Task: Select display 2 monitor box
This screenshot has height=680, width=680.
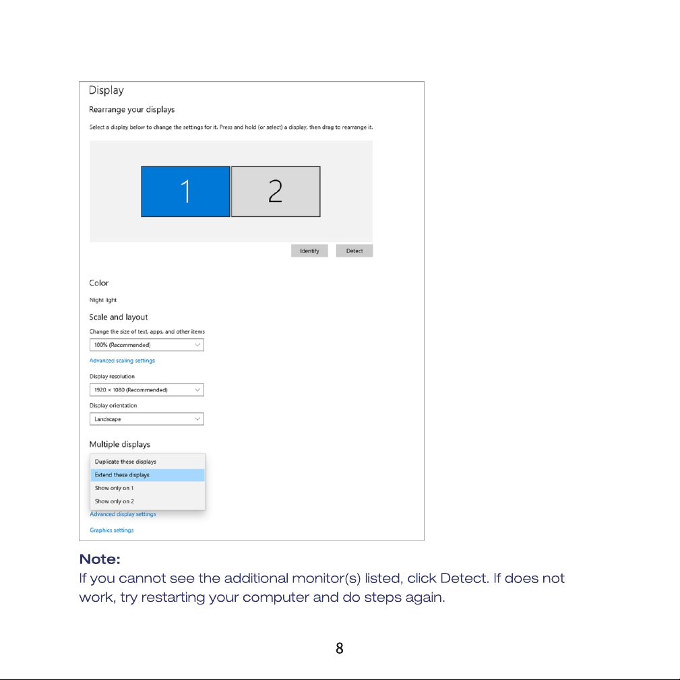Action: click(x=276, y=191)
